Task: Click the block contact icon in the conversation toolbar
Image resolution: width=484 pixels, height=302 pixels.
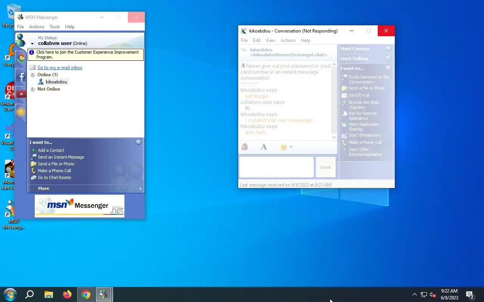Action: (245, 147)
